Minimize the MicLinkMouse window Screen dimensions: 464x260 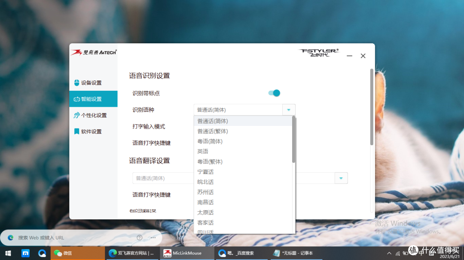point(349,56)
